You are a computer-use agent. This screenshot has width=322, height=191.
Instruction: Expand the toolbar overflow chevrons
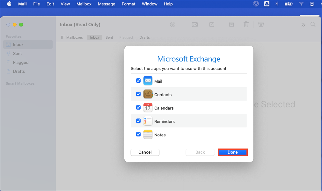(303, 25)
